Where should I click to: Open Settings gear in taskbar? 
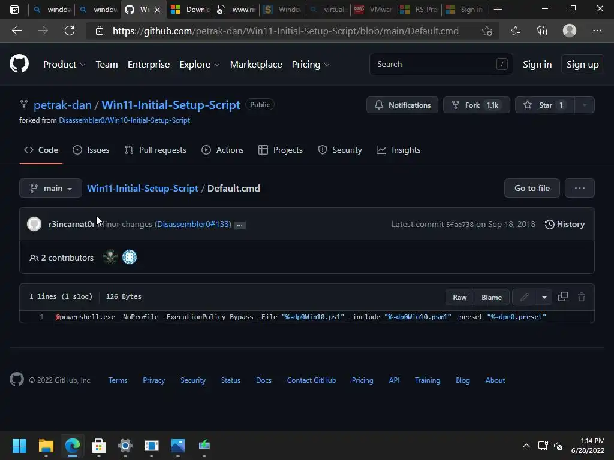point(125,446)
